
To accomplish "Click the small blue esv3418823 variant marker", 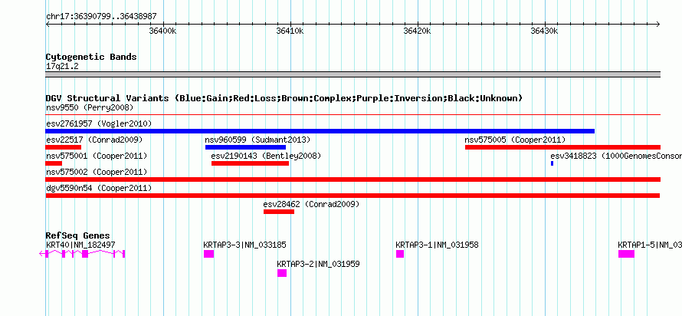I will point(552,163).
